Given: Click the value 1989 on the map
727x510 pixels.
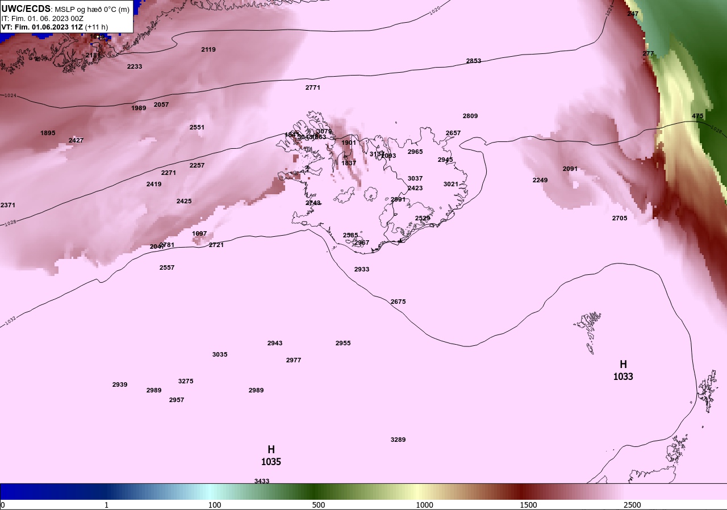Looking at the screenshot, I should tap(139, 108).
